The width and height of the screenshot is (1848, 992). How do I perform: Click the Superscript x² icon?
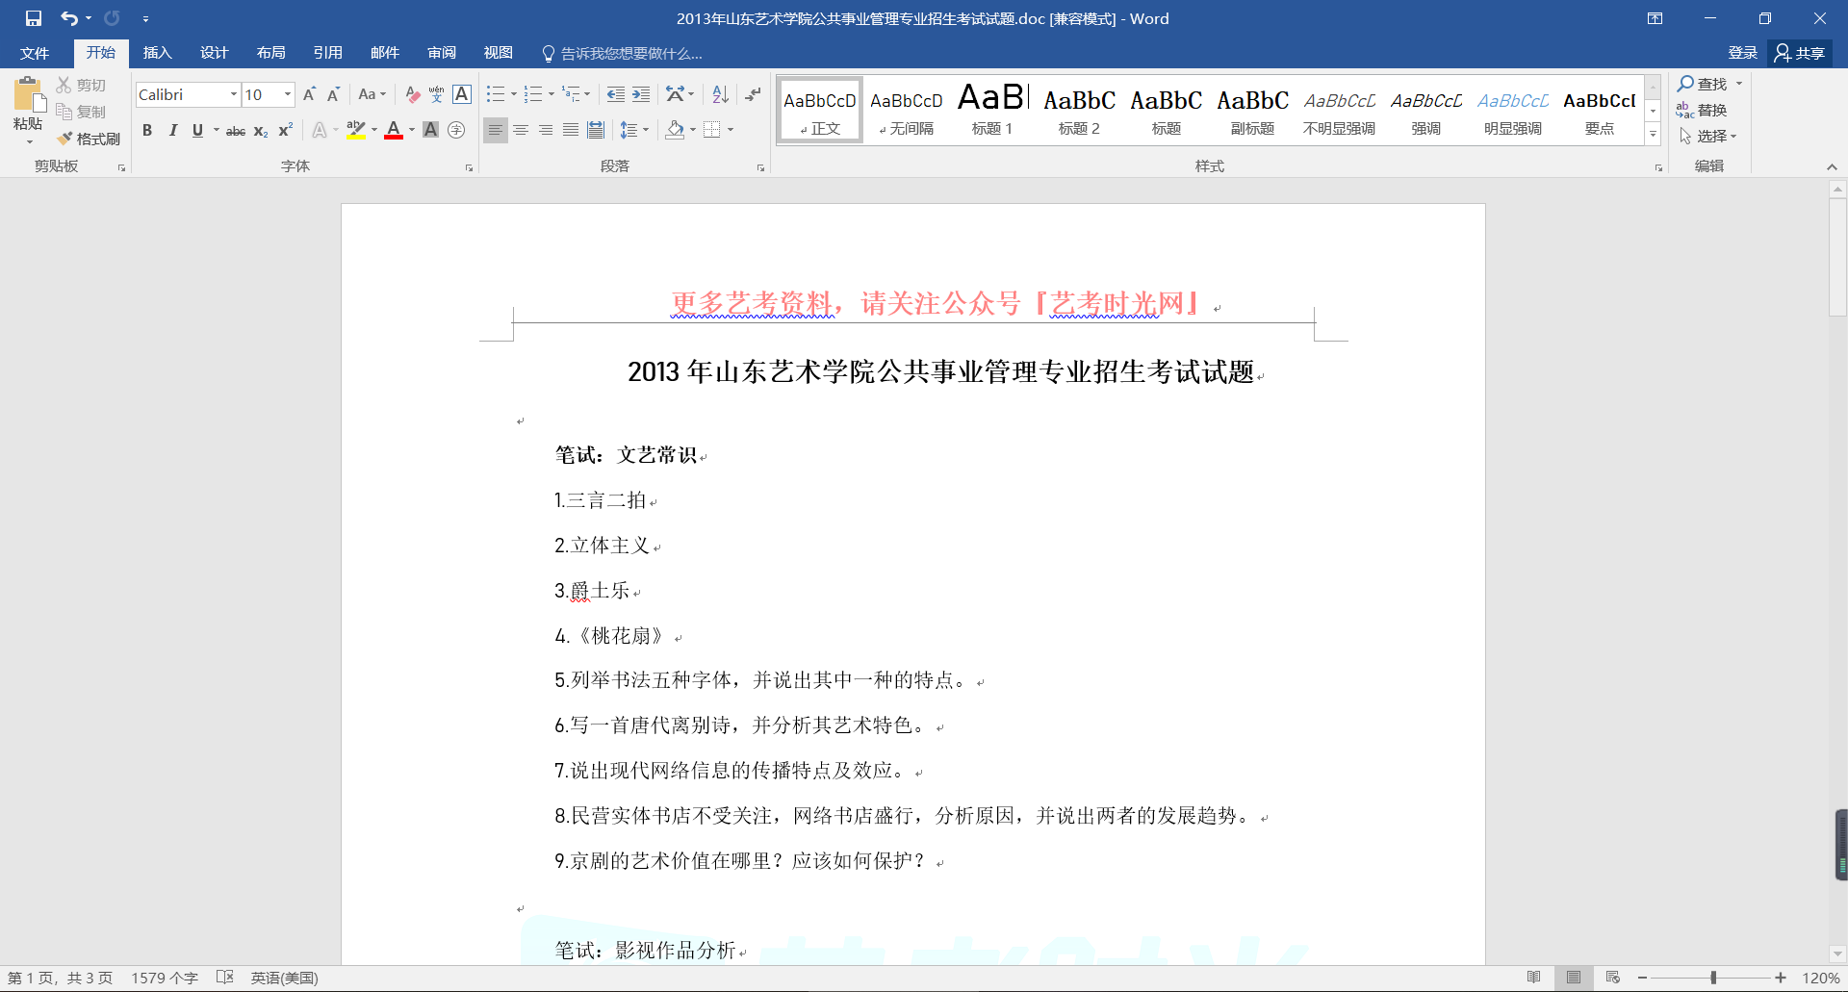point(286,131)
